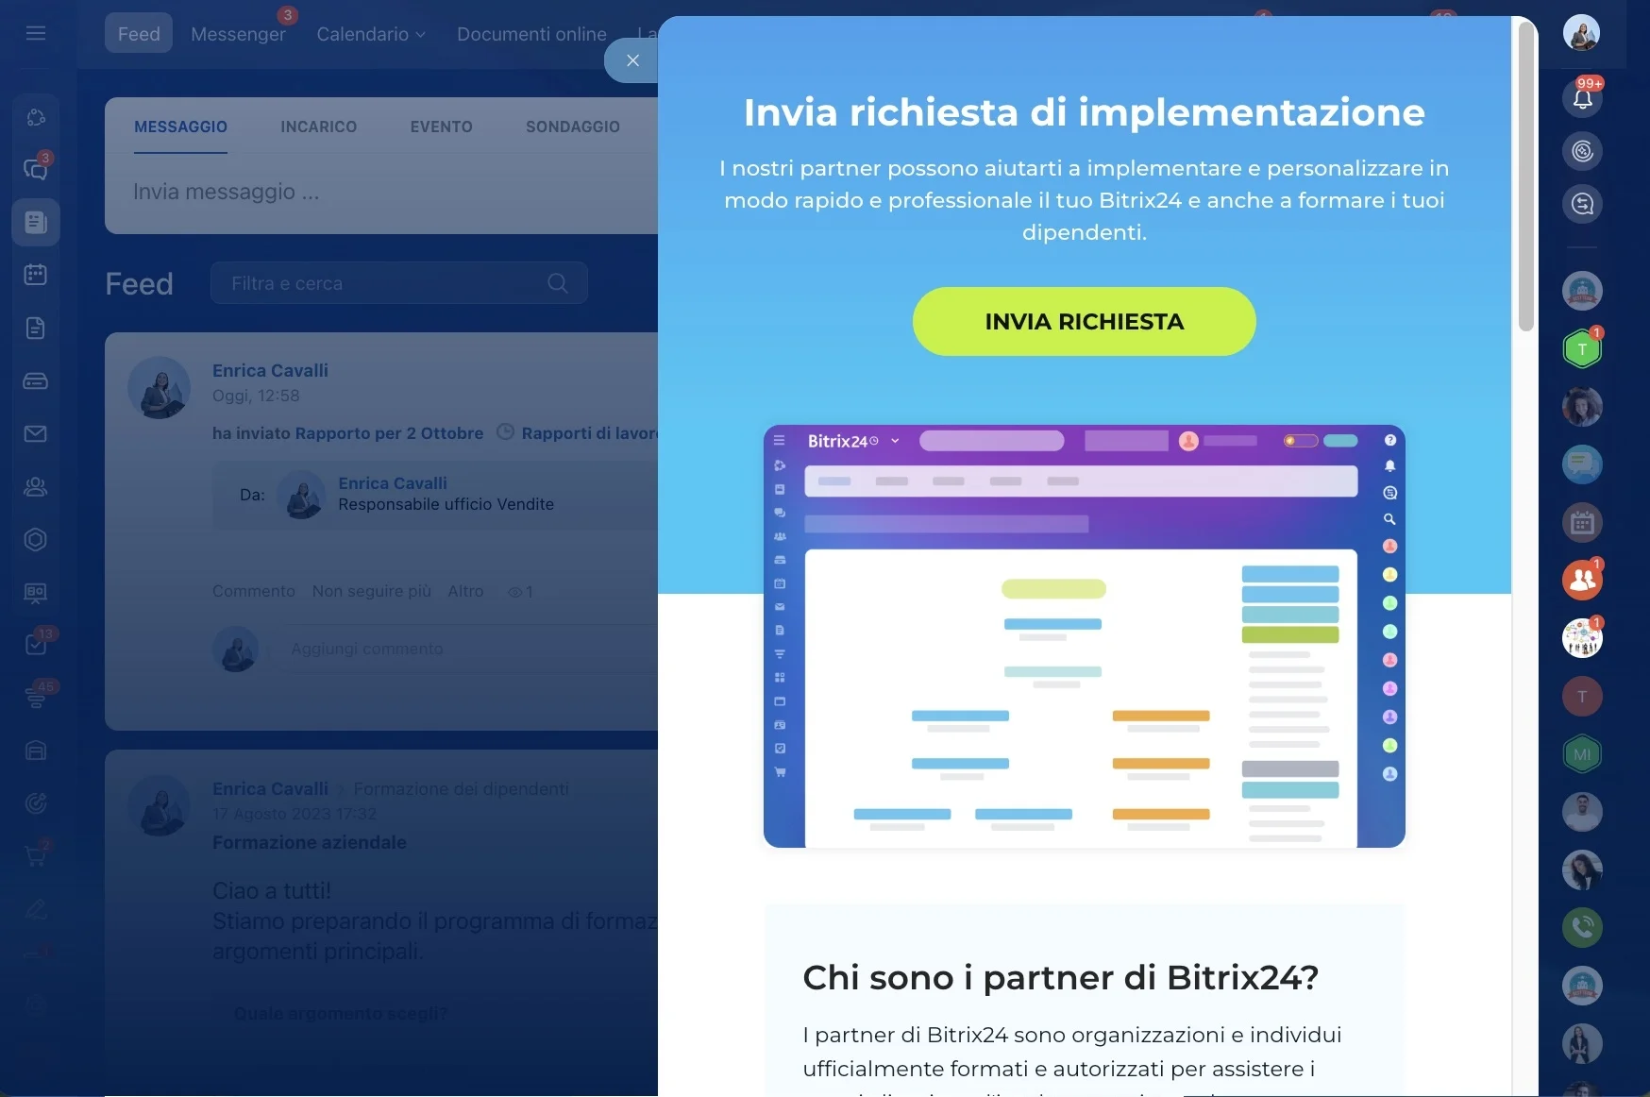Open the Messenger chat icon in the left sidebar

tap(36, 169)
